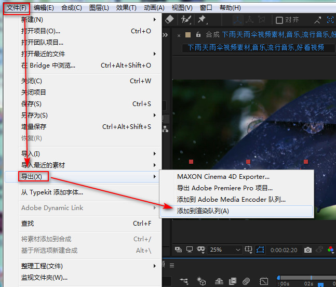Choose 打开团队项目... entry
The width and height of the screenshot is (336, 287).
coord(90,43)
